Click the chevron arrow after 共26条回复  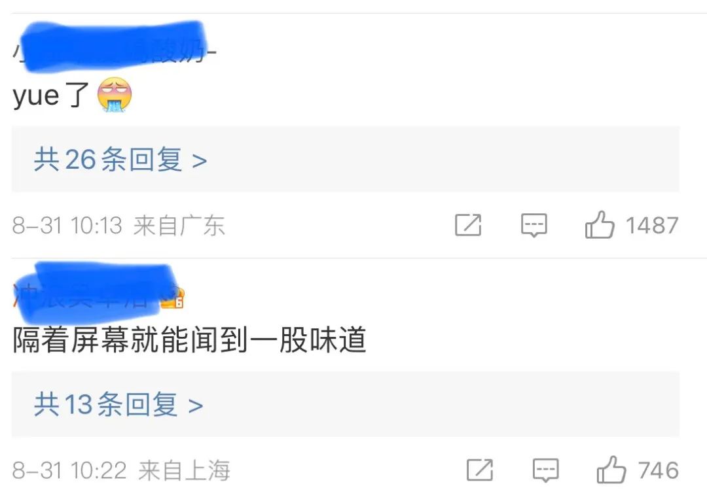[x=199, y=161]
